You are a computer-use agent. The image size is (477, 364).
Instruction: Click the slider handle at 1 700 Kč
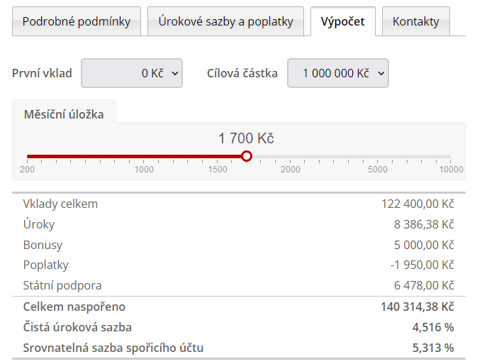[247, 156]
